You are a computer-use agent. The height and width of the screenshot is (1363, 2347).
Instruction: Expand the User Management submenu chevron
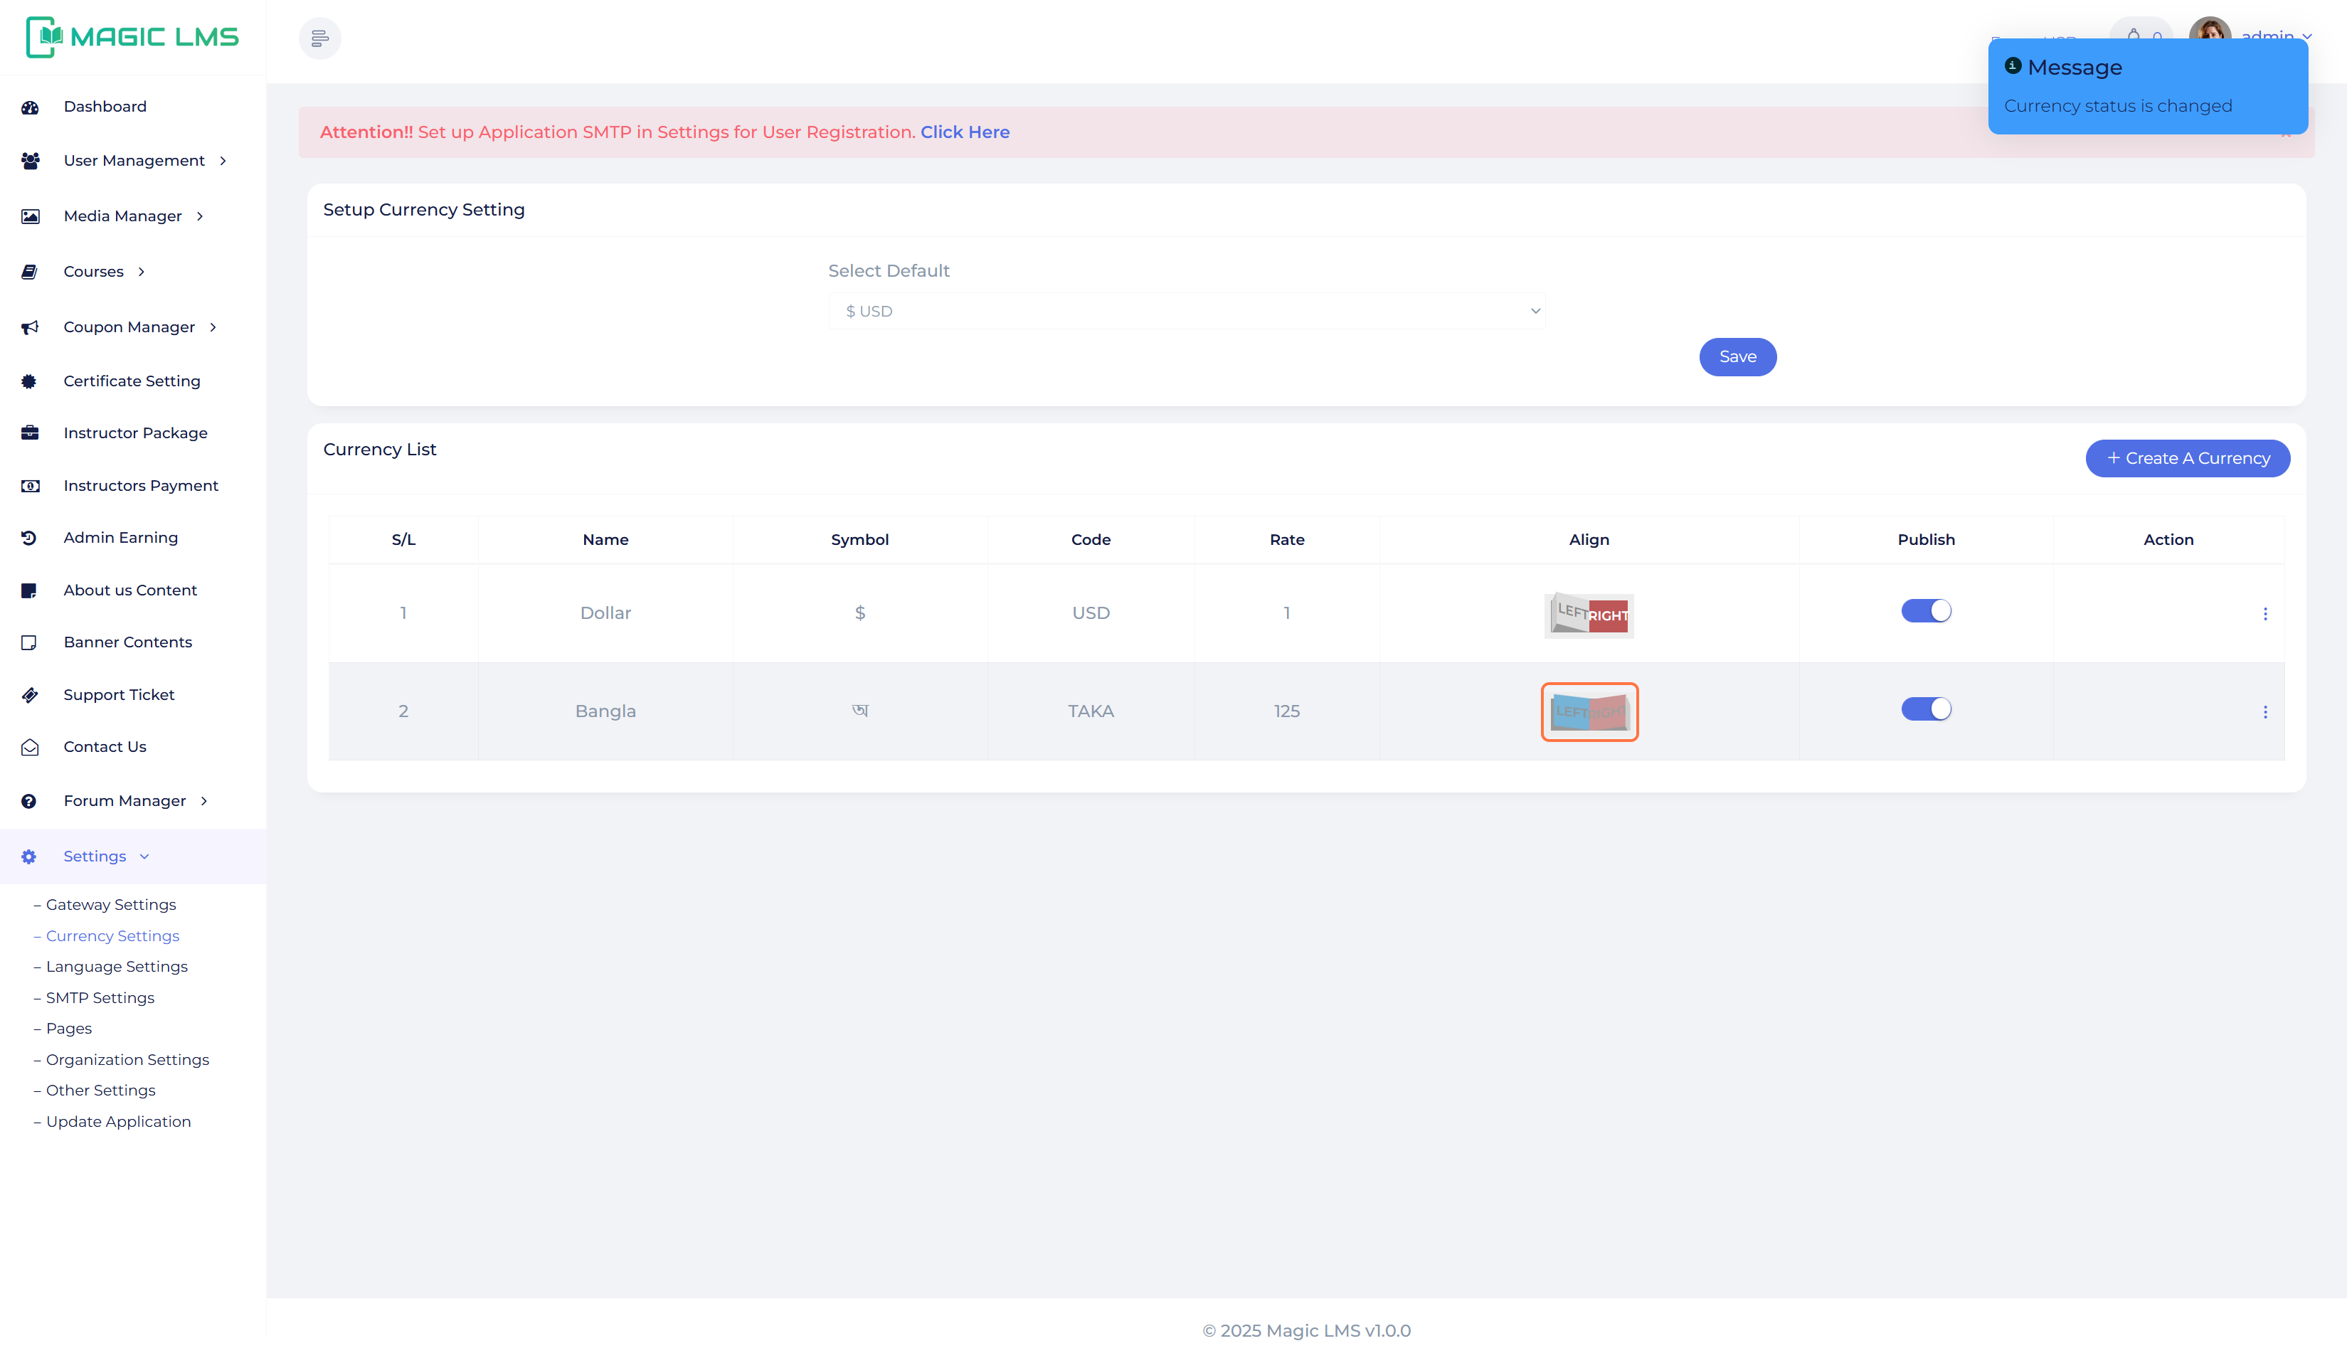[x=223, y=161]
